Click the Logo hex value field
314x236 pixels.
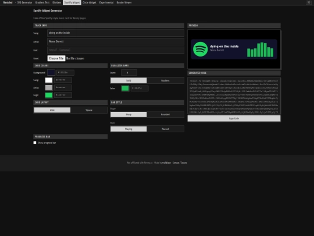[x=63, y=95]
